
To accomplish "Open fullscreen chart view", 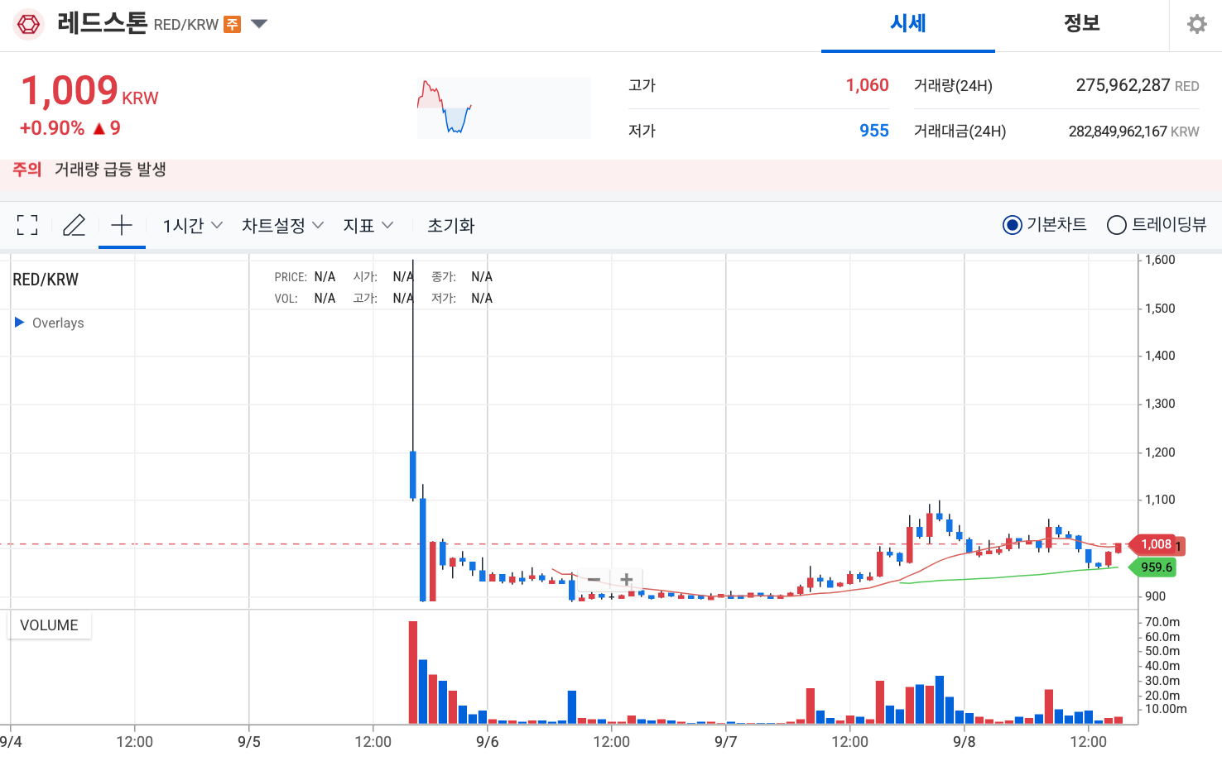I will 27,224.
